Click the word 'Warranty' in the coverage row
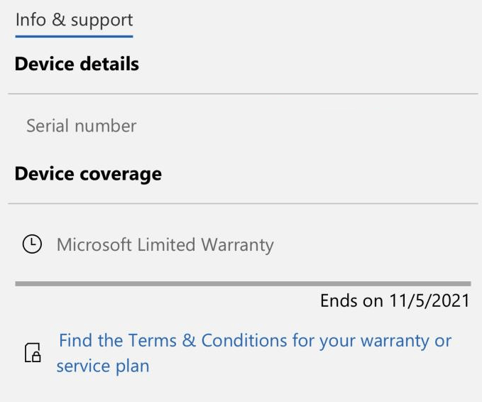482x402 pixels. (237, 245)
